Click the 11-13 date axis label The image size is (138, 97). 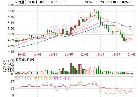pyautogui.click(x=53, y=54)
